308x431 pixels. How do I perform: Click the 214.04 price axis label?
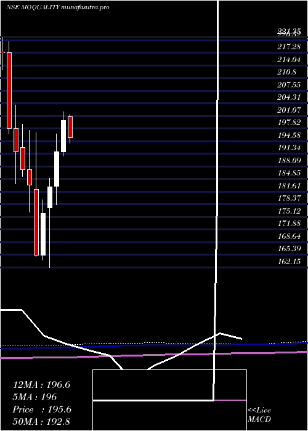[289, 59]
